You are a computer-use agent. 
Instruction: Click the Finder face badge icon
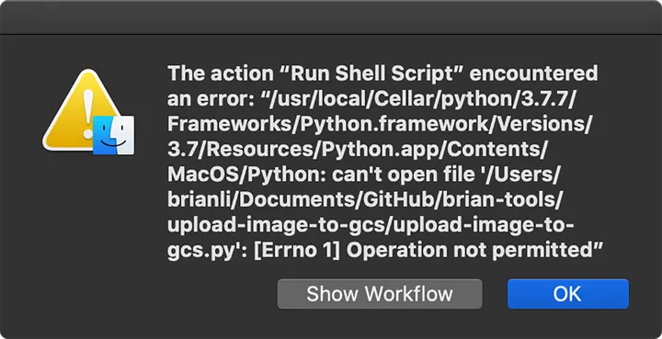click(114, 135)
